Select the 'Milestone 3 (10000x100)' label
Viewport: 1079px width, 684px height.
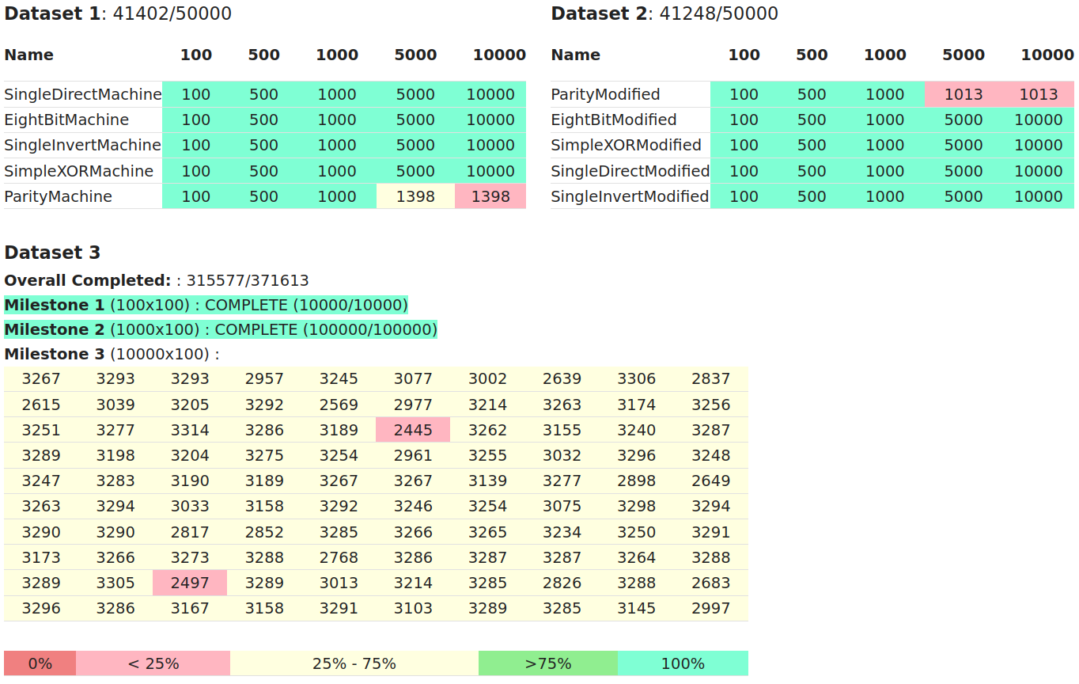112,354
